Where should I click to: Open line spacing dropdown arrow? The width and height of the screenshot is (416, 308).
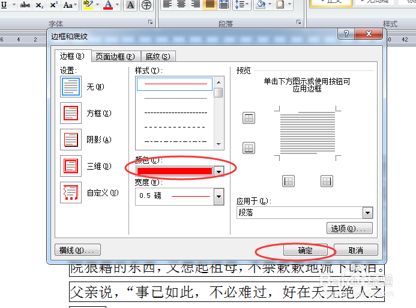[x=247, y=5]
